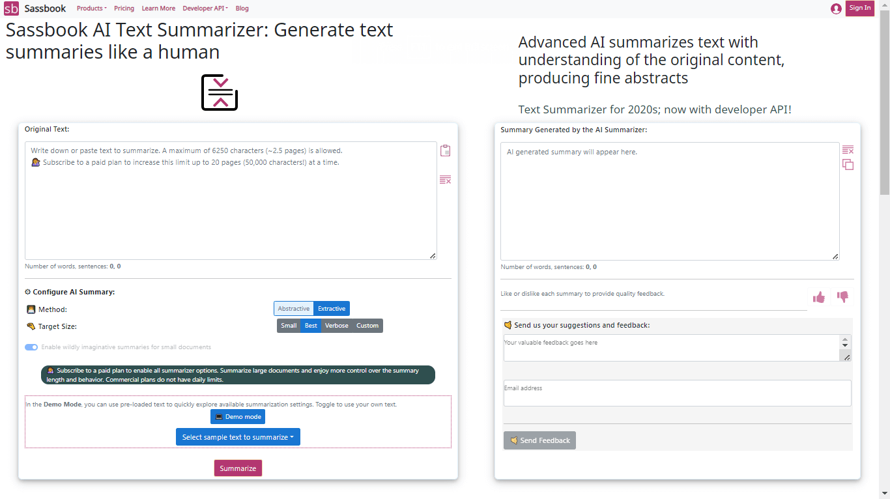Give a thumbs up to the summary

(x=819, y=298)
